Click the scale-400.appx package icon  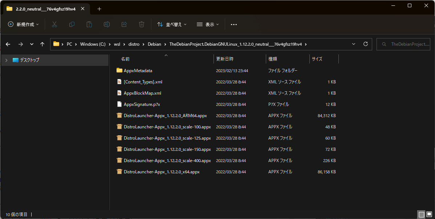119,160
